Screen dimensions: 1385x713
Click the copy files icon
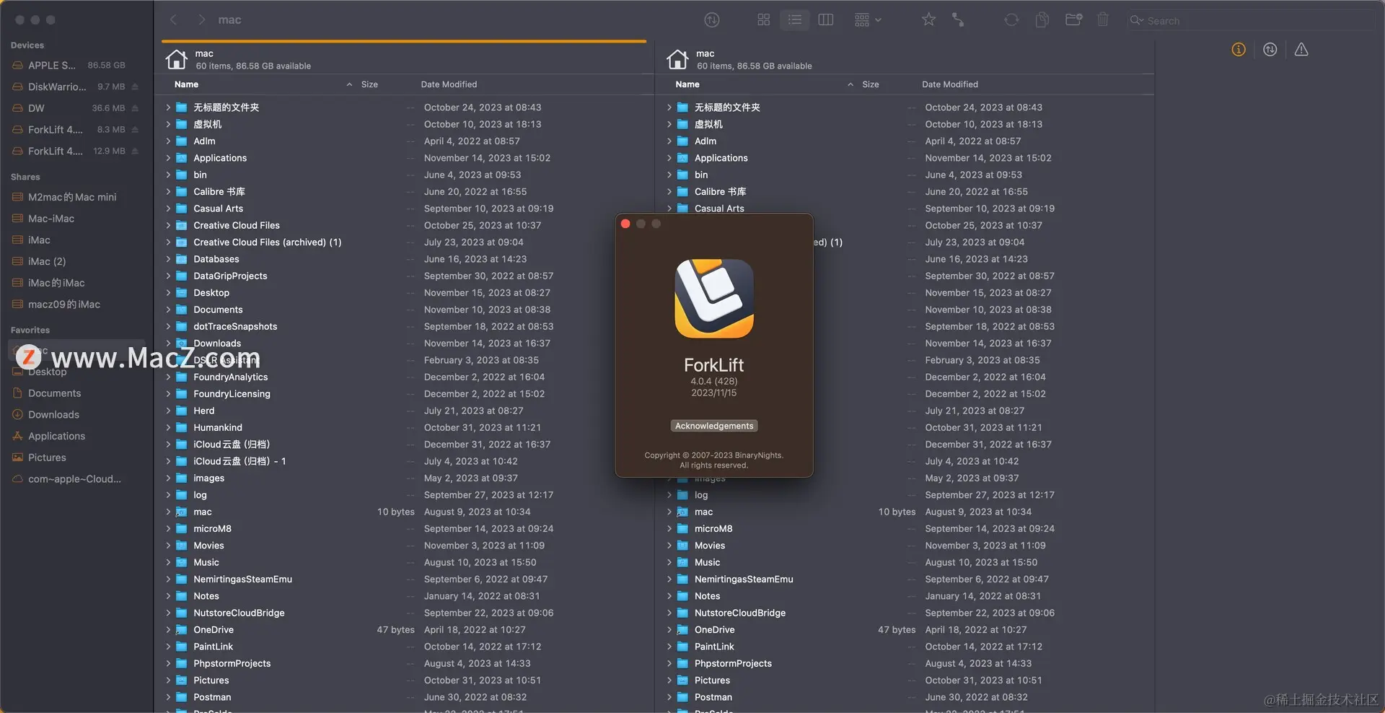[x=1042, y=20]
